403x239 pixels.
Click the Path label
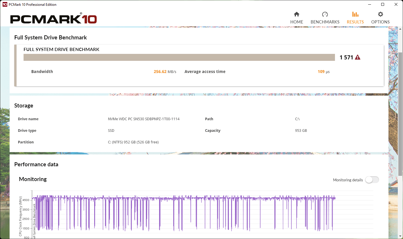(x=209, y=119)
